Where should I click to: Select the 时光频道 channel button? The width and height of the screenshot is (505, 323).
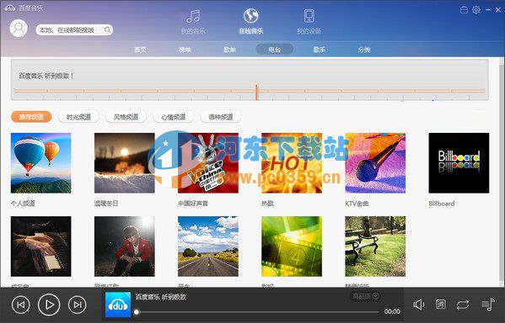tap(78, 117)
